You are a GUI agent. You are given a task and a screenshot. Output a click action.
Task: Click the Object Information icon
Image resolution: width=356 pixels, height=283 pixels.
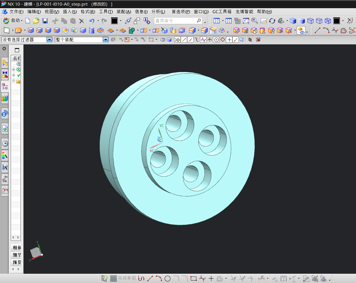point(147,21)
